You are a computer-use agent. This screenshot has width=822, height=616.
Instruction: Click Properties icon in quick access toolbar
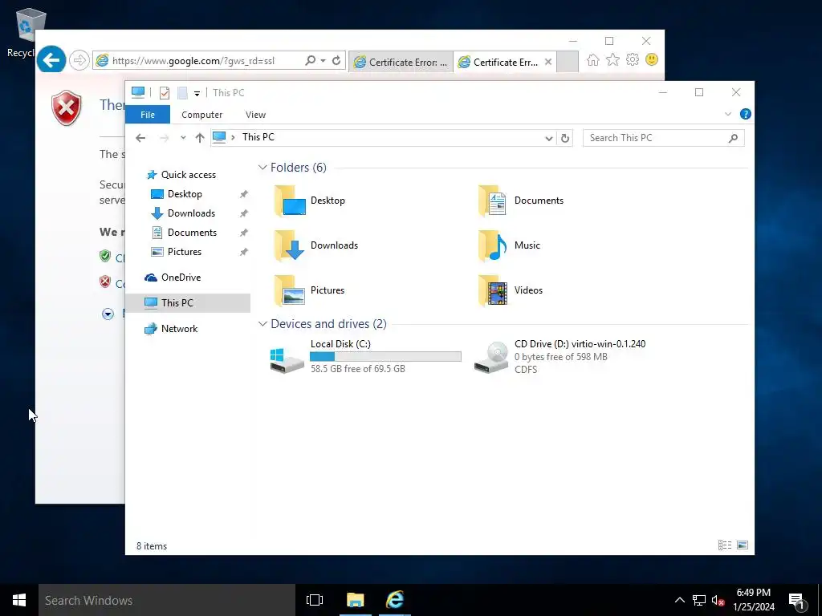click(x=164, y=93)
